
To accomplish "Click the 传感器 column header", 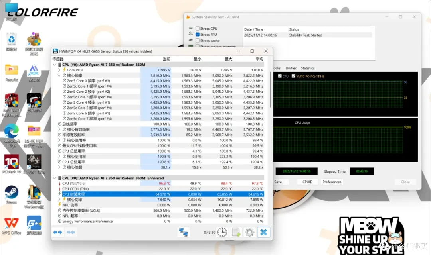I will (58, 59).
